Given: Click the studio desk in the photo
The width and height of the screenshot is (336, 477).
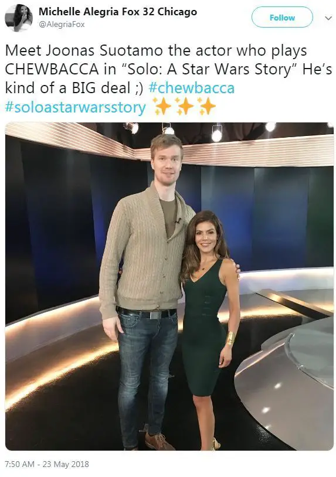Looking at the screenshot, I should click(284, 383).
